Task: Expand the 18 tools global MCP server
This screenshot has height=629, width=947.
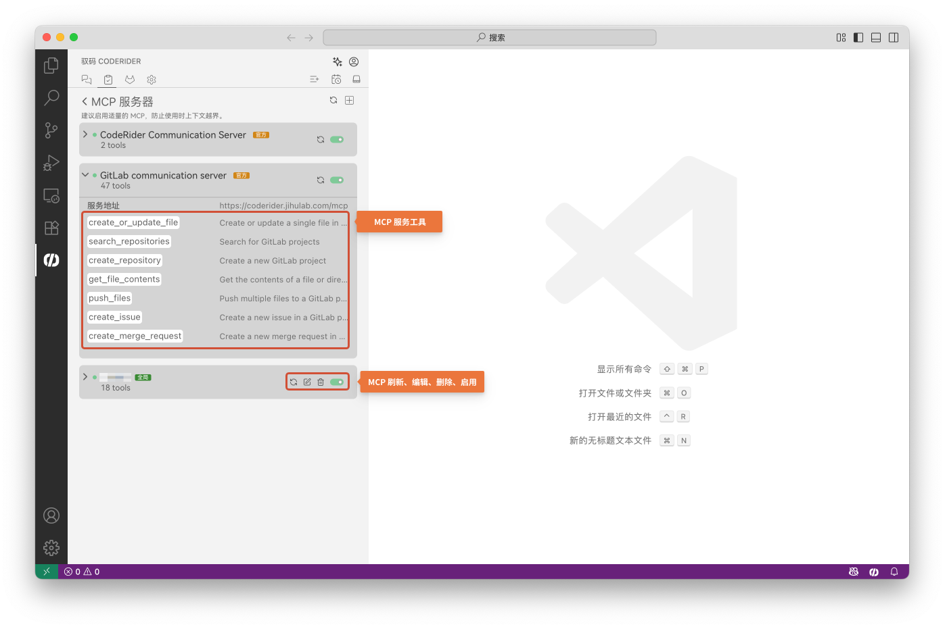Action: [85, 377]
